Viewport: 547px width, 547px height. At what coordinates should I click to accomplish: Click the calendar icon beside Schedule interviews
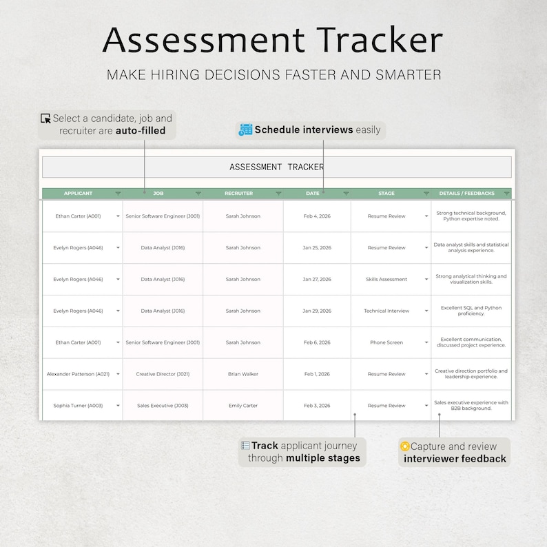tap(245, 130)
